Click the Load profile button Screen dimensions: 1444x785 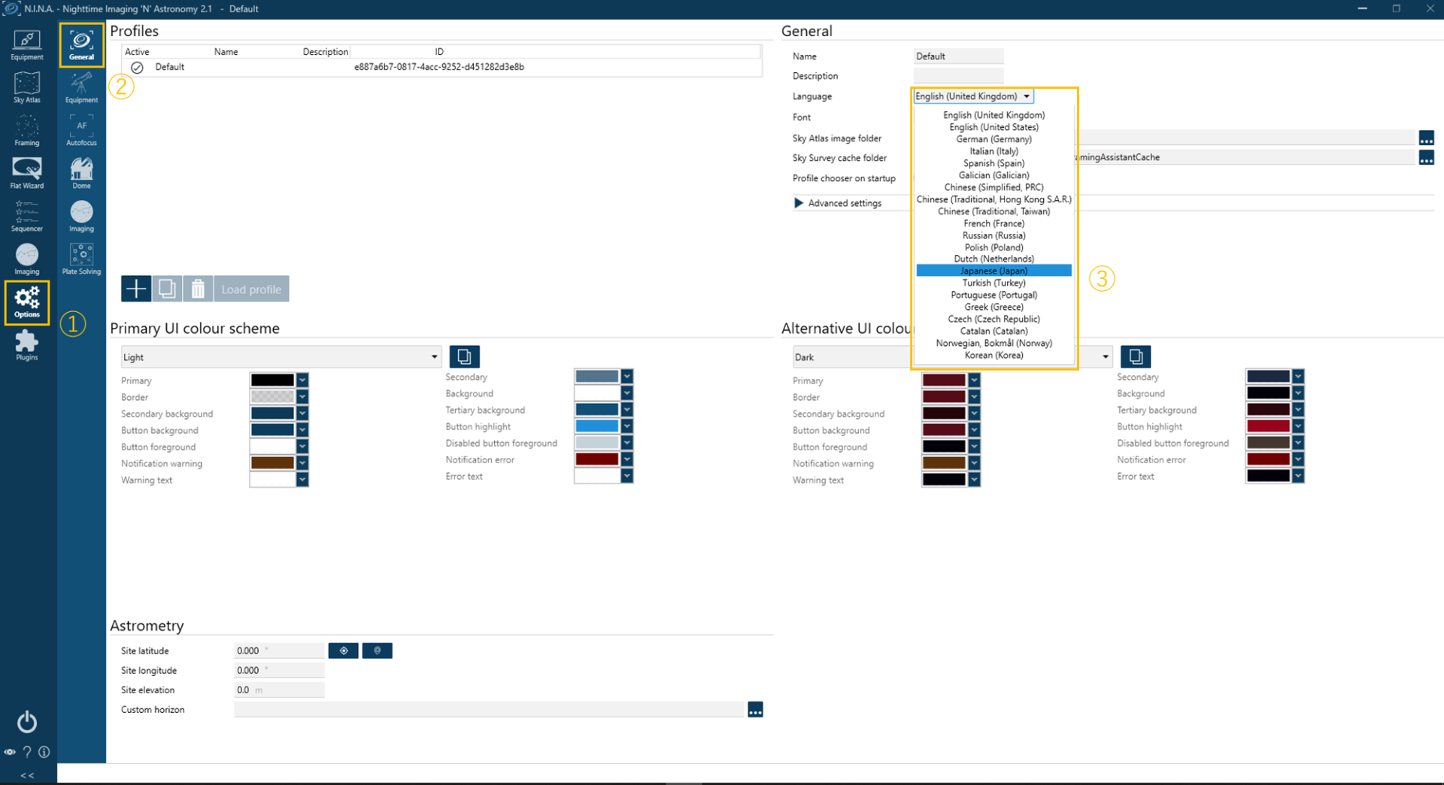(251, 289)
